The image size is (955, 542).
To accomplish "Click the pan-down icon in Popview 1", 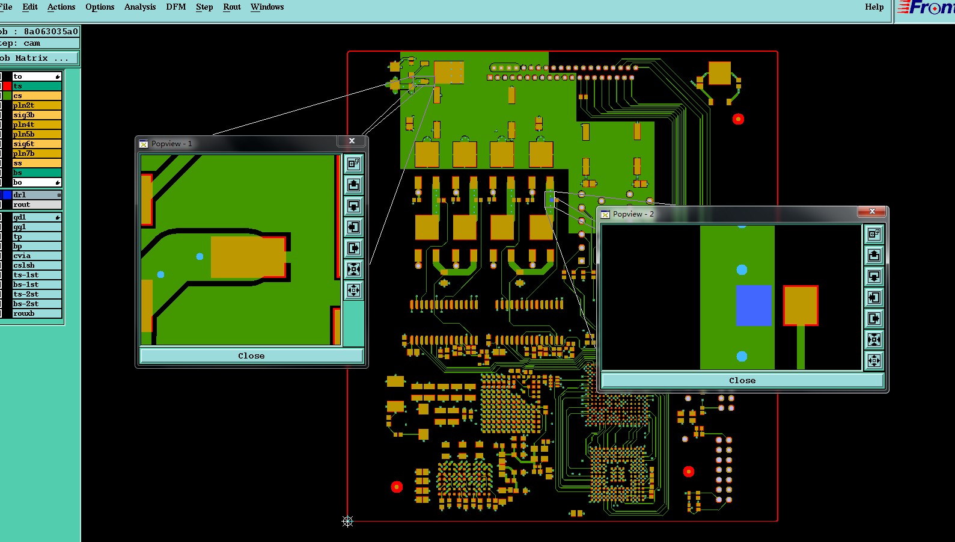I will pos(353,206).
